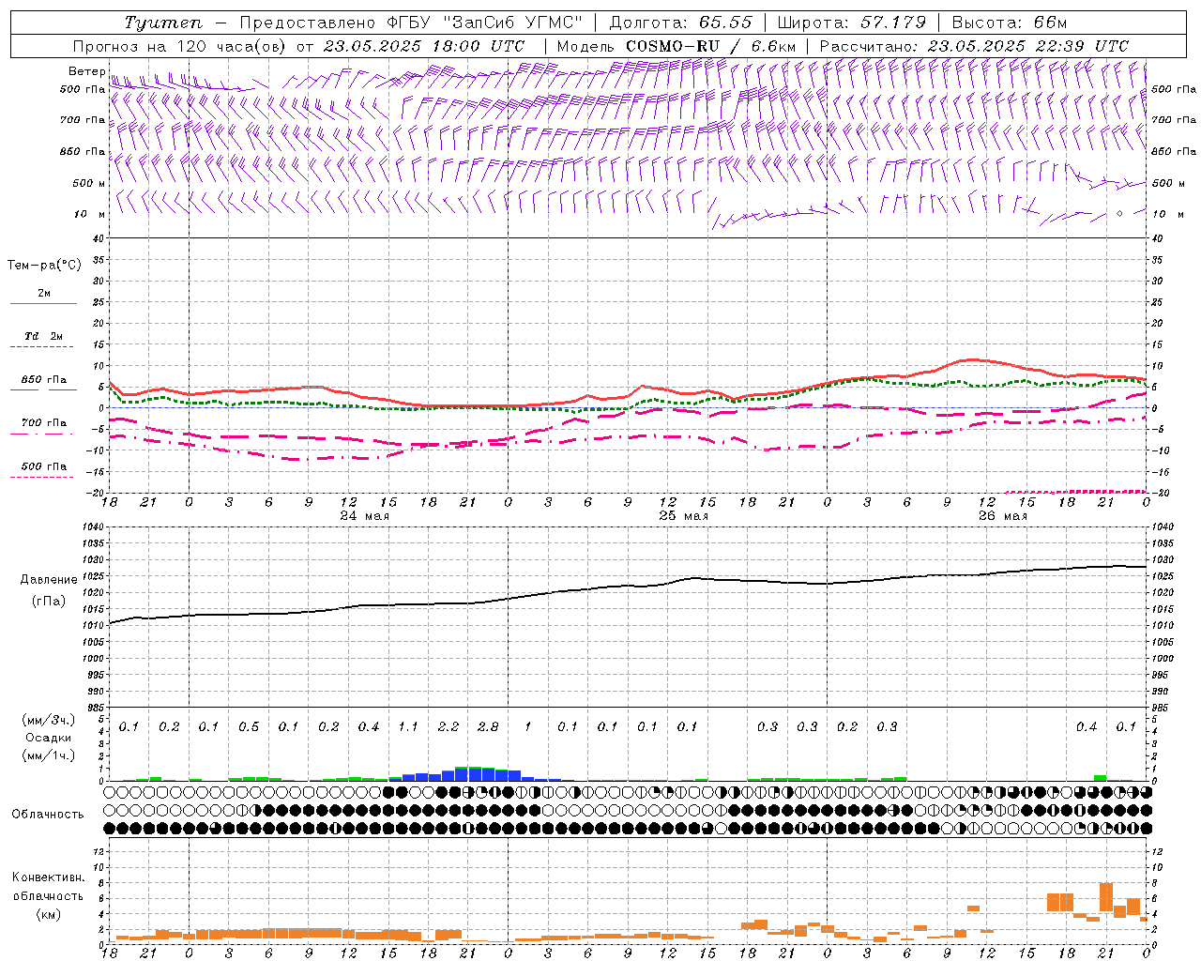1201x961 pixels.
Task: Click the "Tyumen" station title
Action: [x=161, y=23]
